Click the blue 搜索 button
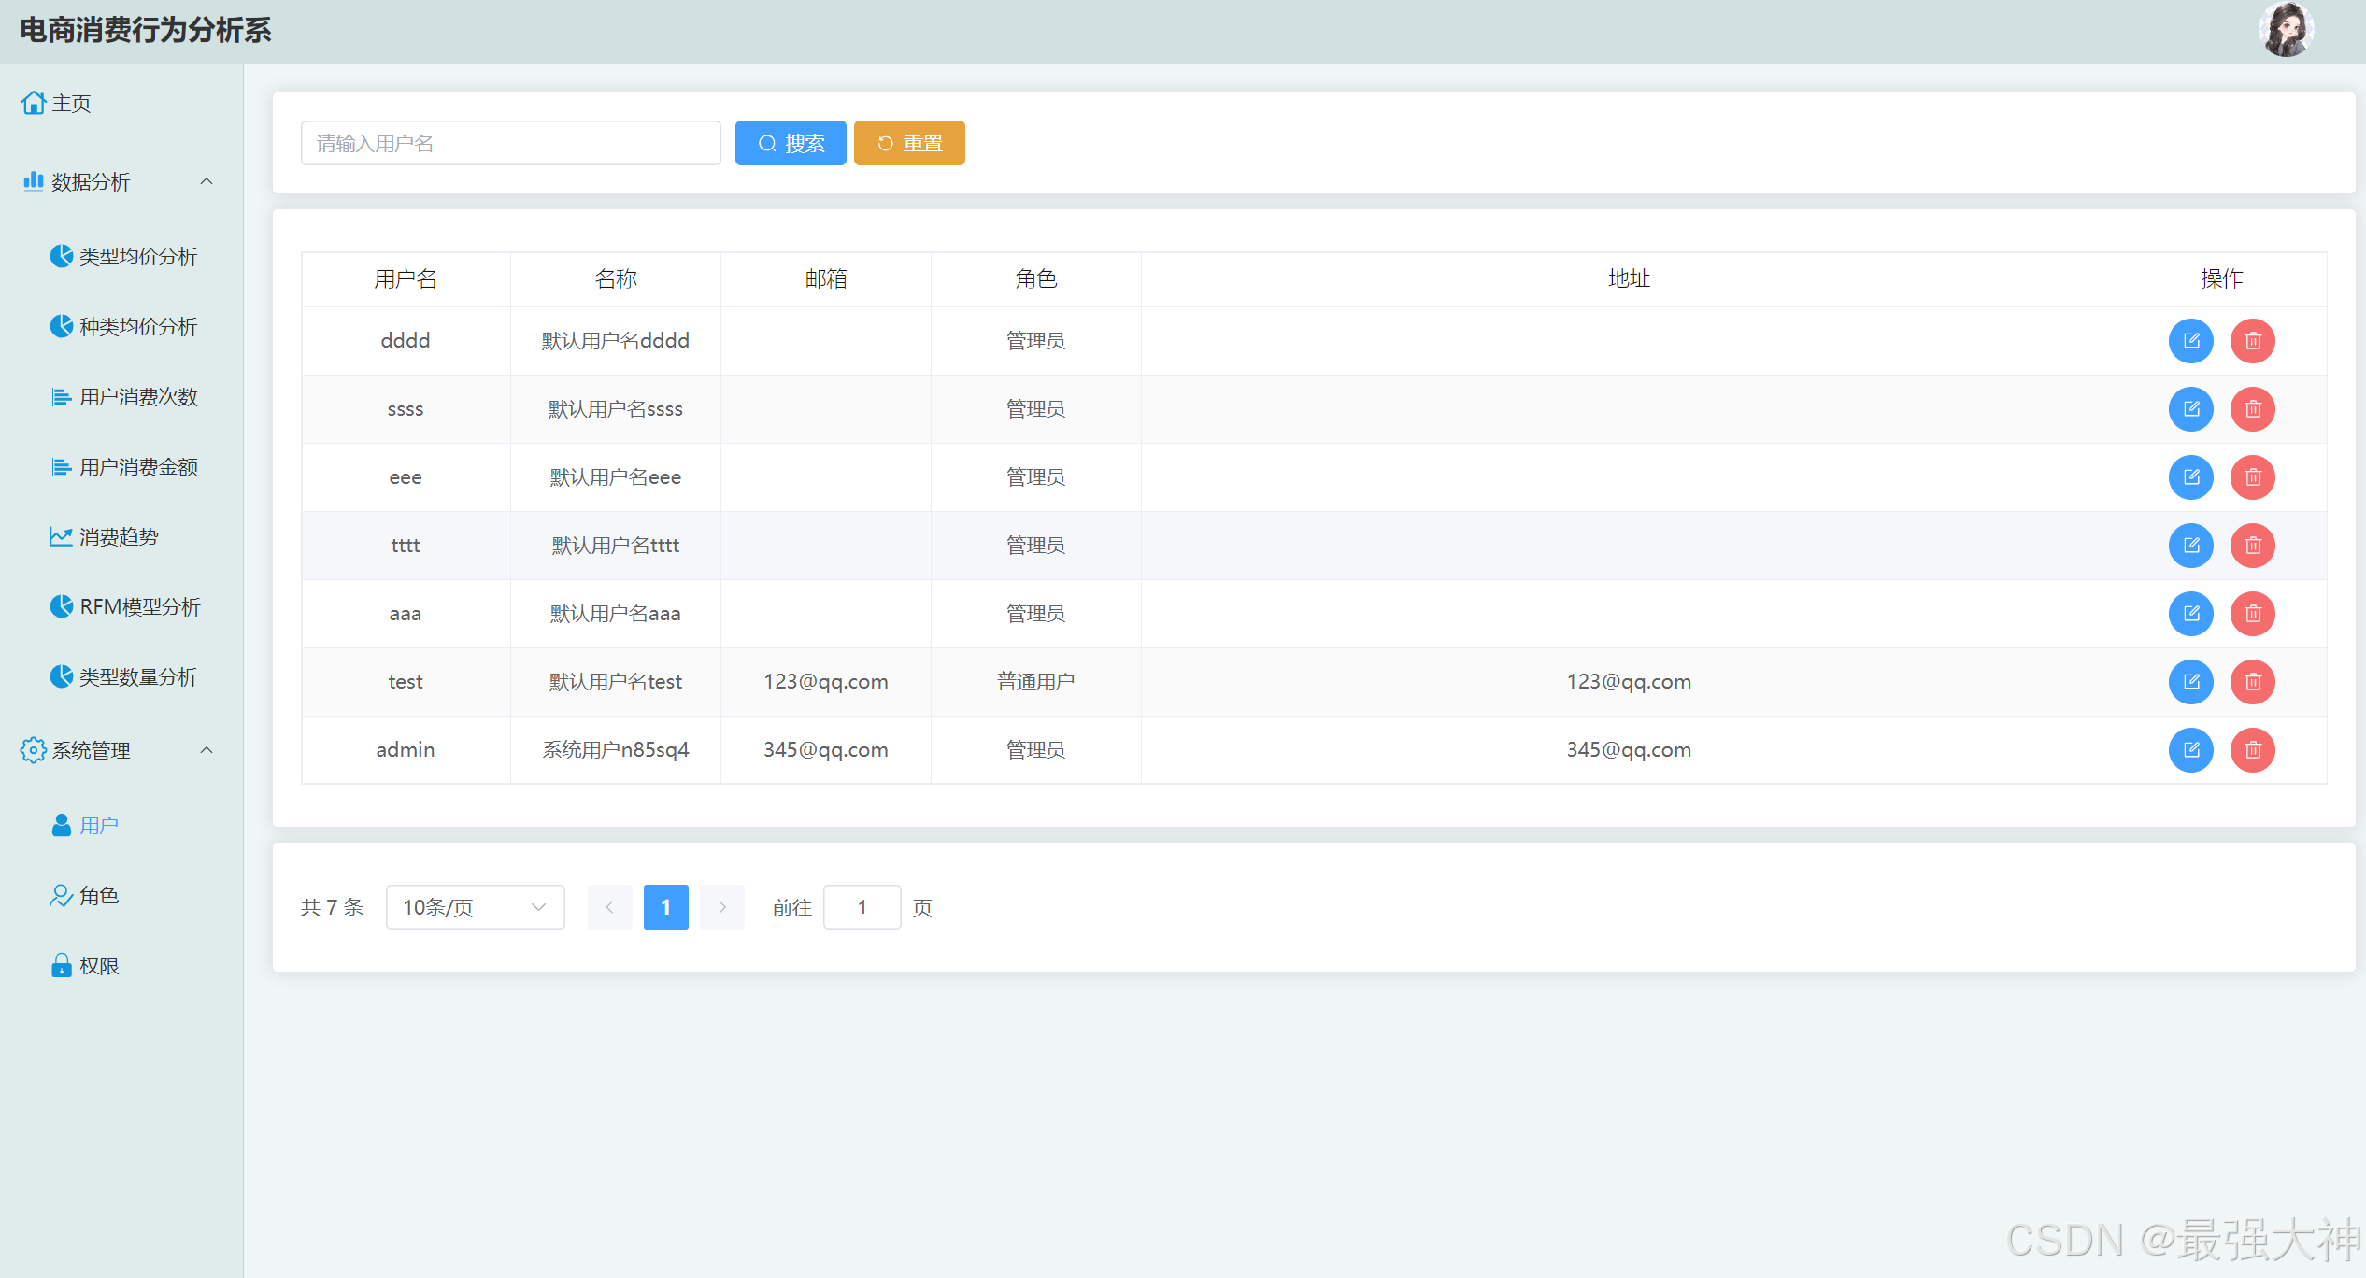Screen dimensions: 2366x1278 click(x=791, y=143)
